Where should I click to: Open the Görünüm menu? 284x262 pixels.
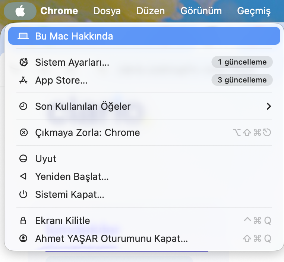201,11
